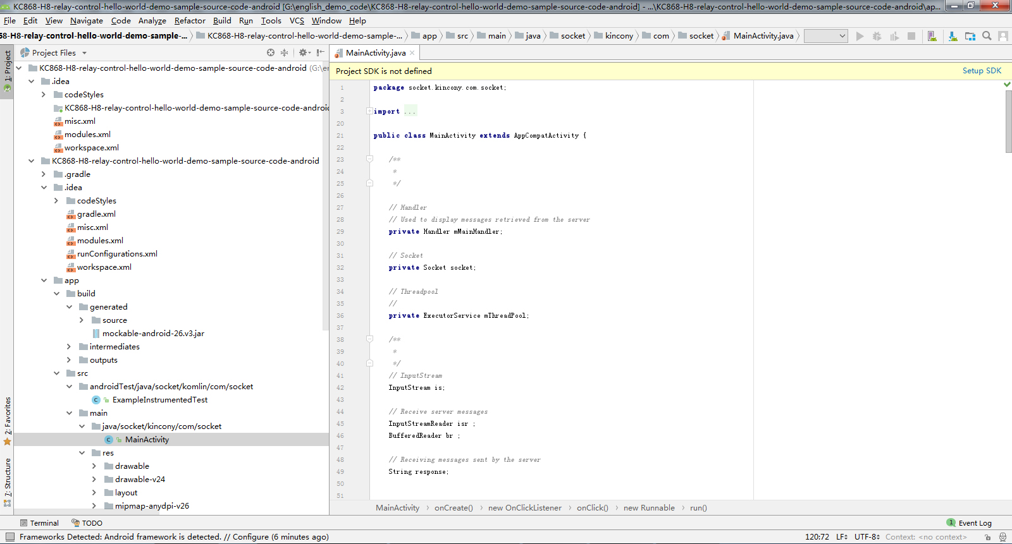Expand the drawable-v24 folder
The width and height of the screenshot is (1012, 544).
point(94,480)
